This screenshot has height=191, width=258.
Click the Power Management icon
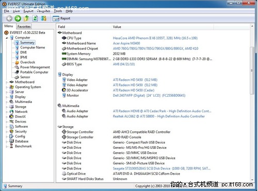click(17, 67)
